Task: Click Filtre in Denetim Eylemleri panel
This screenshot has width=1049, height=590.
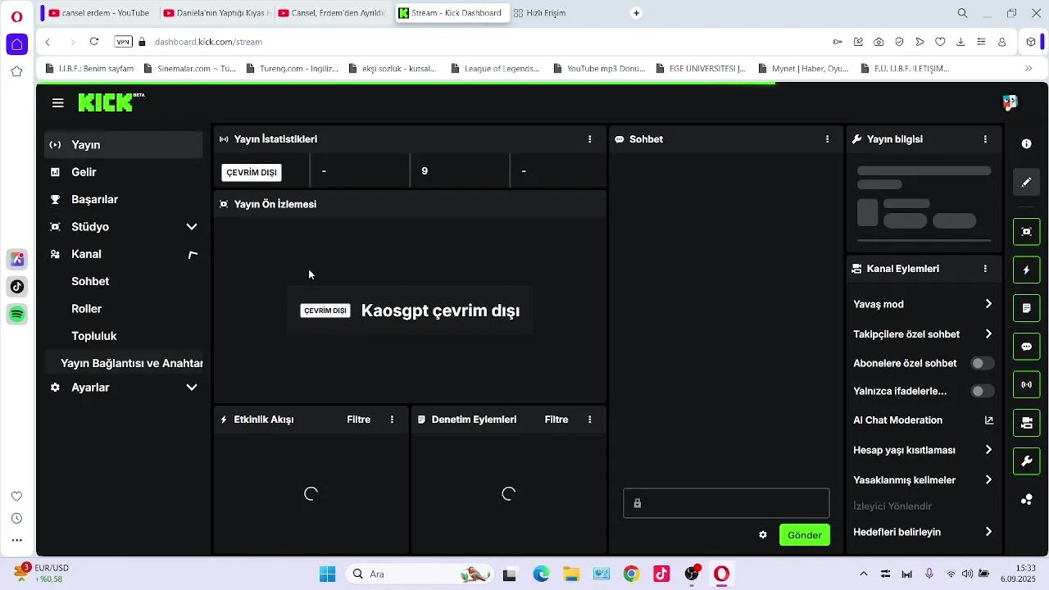Action: (556, 420)
